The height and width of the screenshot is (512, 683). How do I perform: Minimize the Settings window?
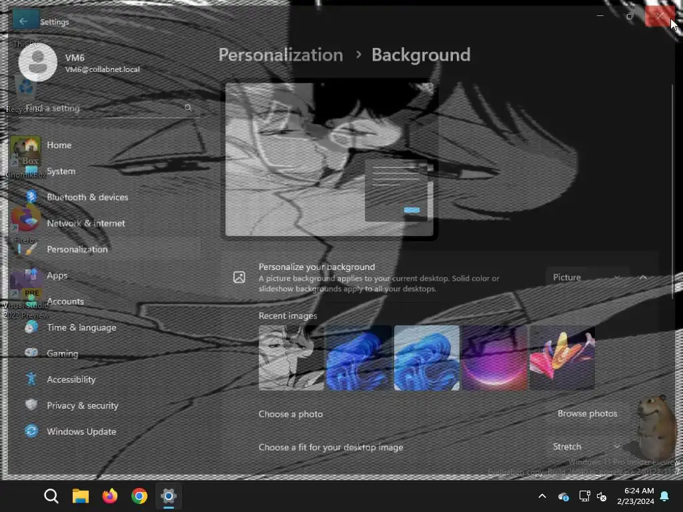pos(600,16)
